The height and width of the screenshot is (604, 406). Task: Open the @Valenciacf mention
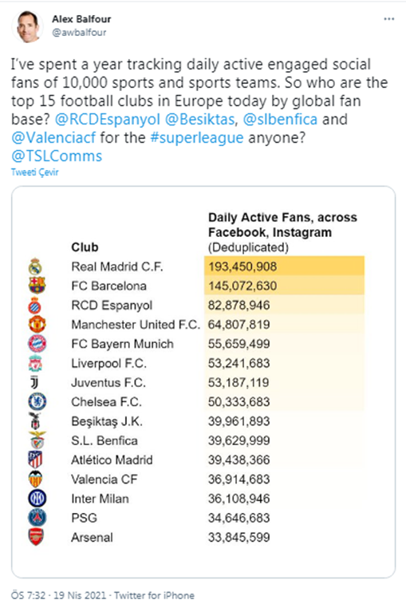53,137
